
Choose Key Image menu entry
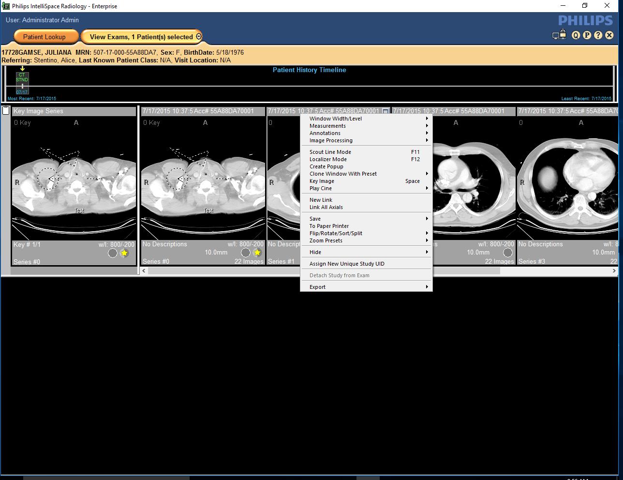tap(366, 181)
